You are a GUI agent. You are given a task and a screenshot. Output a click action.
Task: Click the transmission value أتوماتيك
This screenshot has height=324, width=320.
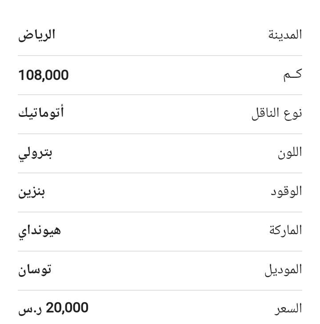(41, 113)
